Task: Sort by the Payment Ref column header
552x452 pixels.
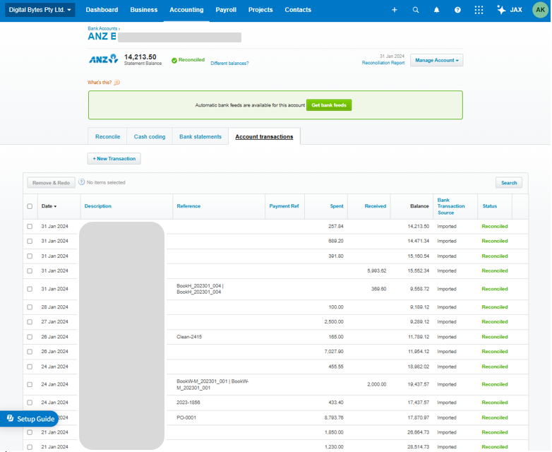Action: [284, 206]
